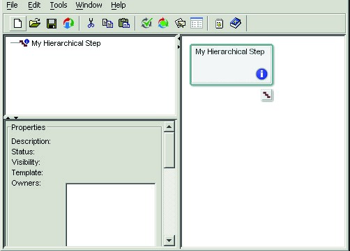
Task: Click the staircase icon below the step box
Action: point(267,95)
